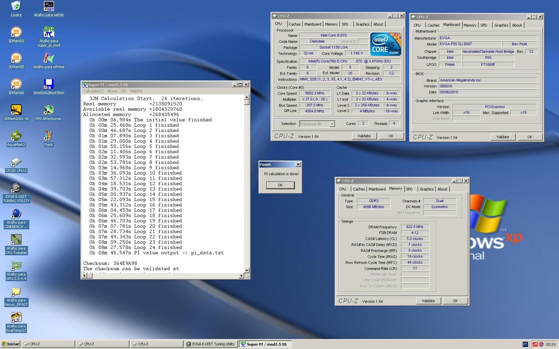Viewport: 559px width, 349px height.
Task: Open the Help(H) menu in Super PI
Action: 136,91
